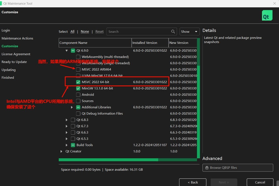Expand the Qt 6.8.3 node

[x=67, y=120]
